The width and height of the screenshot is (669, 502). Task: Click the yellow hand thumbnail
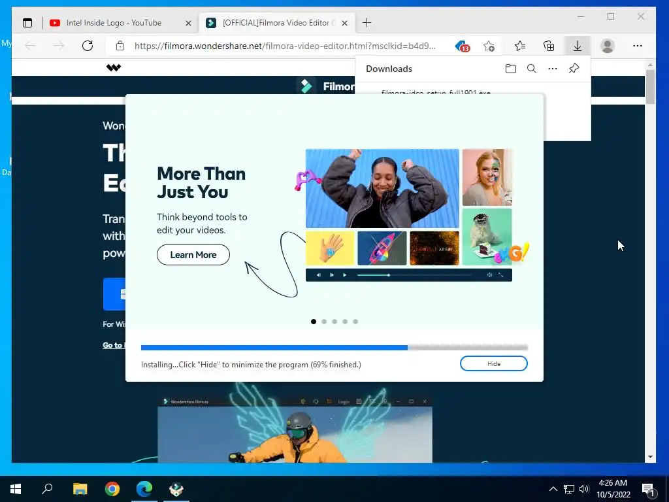tap(330, 248)
